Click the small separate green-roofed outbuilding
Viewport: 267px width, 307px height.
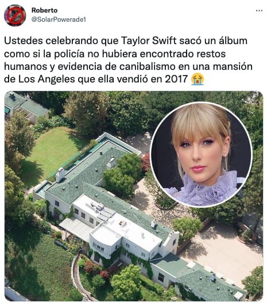(26, 107)
